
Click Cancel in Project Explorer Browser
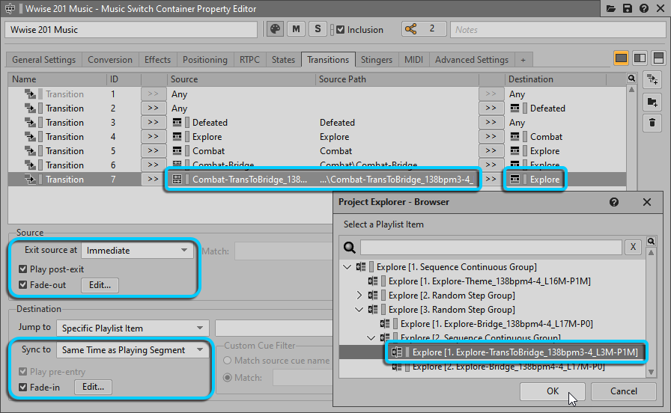pyautogui.click(x=624, y=391)
